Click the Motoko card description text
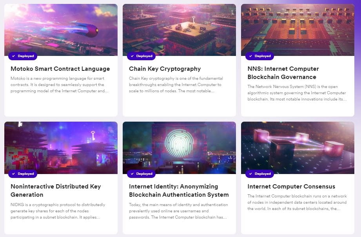 60,84
